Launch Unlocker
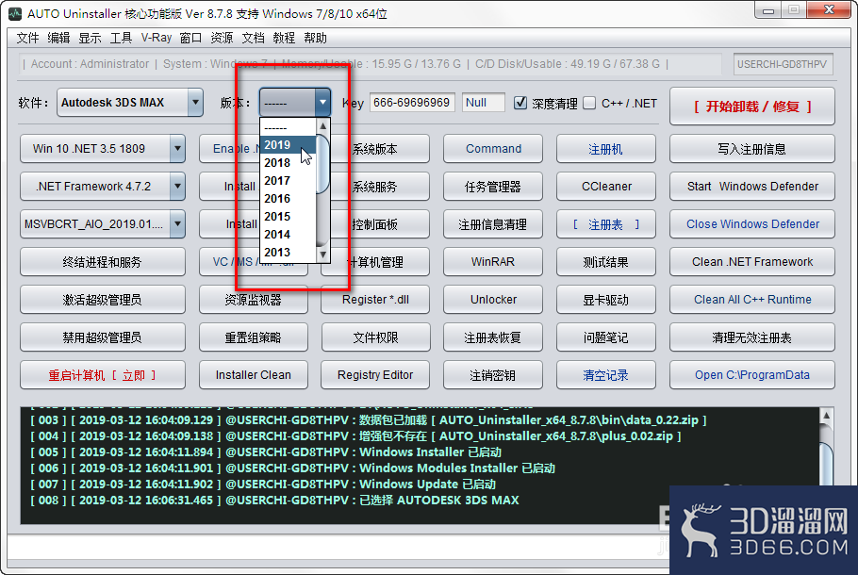Image resolution: width=858 pixels, height=575 pixels. pos(493,299)
